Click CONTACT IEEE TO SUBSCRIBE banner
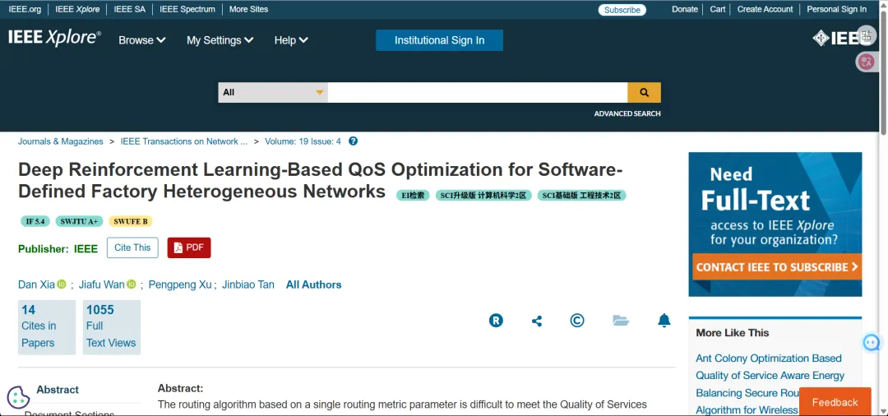 pyautogui.click(x=775, y=267)
